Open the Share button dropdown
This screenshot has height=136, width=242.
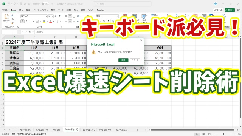(x=234, y=10)
